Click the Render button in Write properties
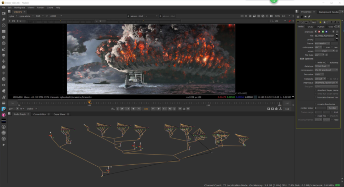 [x=332, y=108]
